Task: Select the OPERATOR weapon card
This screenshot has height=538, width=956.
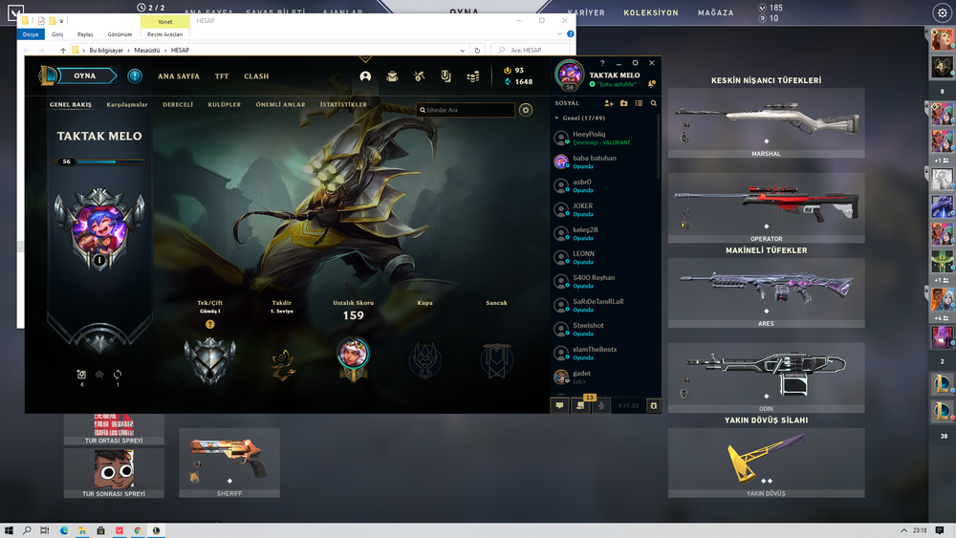Action: [x=767, y=207]
